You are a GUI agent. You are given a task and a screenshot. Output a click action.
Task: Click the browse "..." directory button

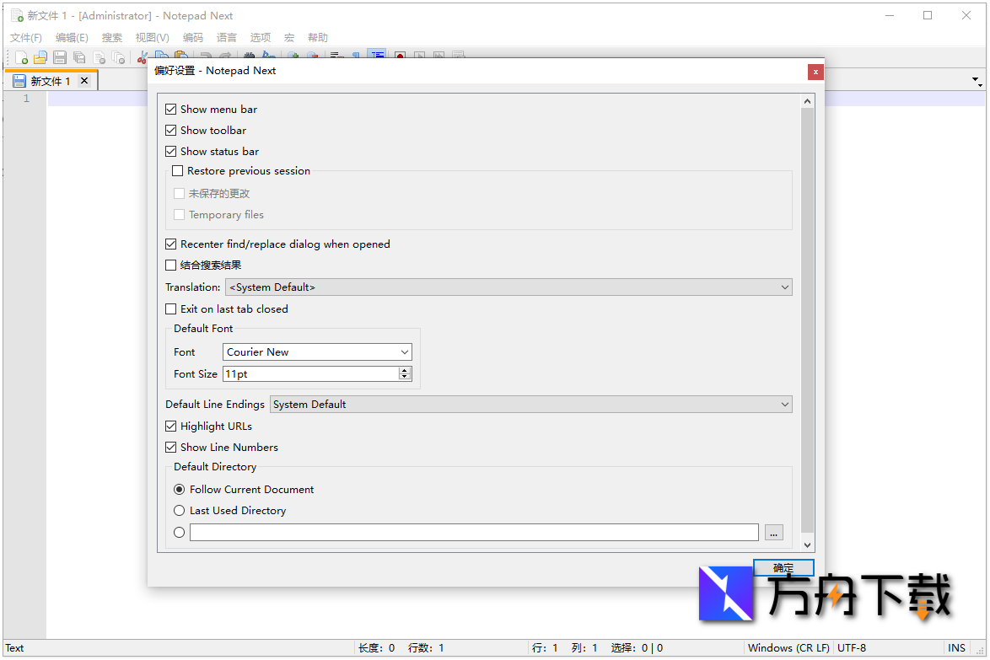774,533
